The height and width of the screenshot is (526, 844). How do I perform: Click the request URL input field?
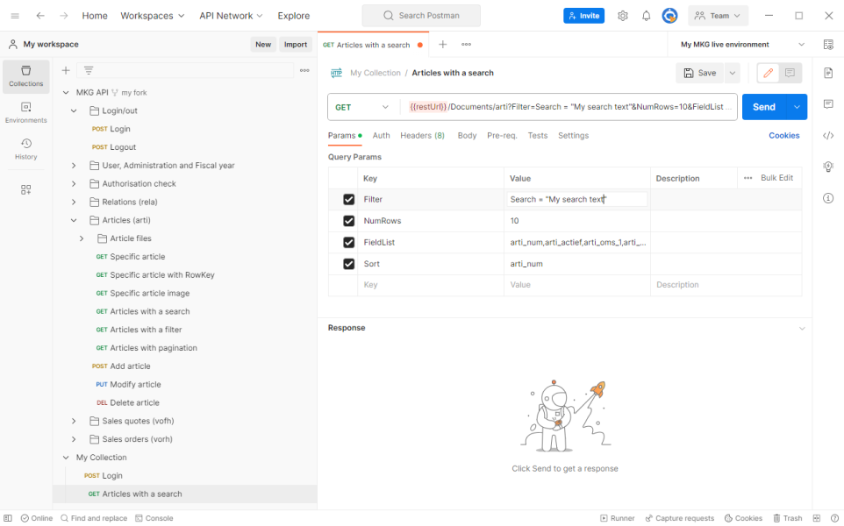(x=569, y=107)
